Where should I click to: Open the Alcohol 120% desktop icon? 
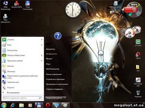[17, 5]
